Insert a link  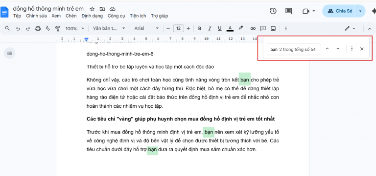click(253, 29)
